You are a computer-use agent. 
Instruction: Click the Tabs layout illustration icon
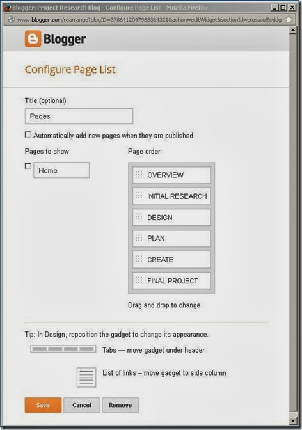[x=63, y=349]
